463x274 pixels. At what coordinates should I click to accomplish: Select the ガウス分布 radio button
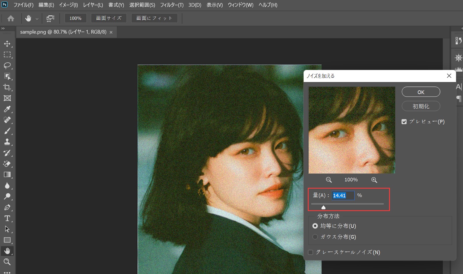(x=315, y=237)
